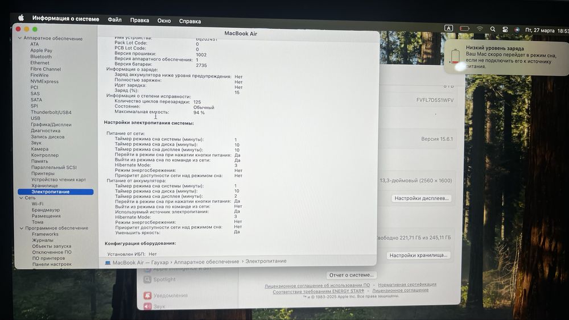Open the Apple menu
The width and height of the screenshot is (569, 320).
point(21,18)
